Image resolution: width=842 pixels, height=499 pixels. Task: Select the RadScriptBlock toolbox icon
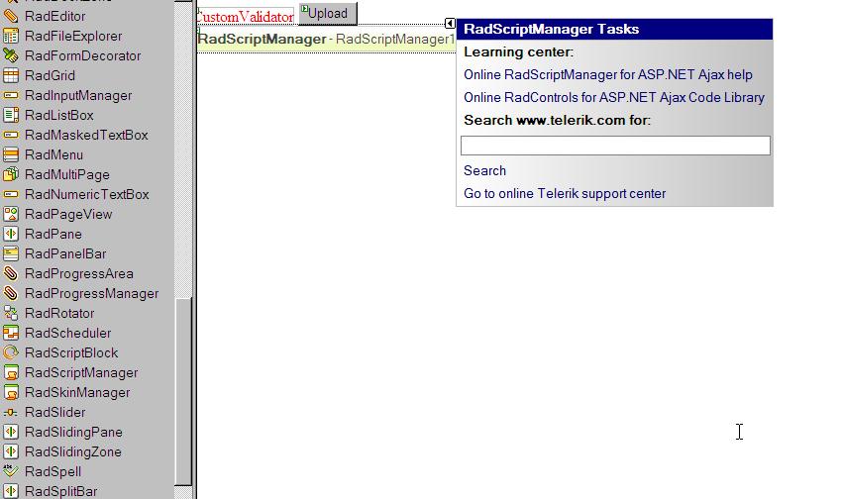click(11, 353)
